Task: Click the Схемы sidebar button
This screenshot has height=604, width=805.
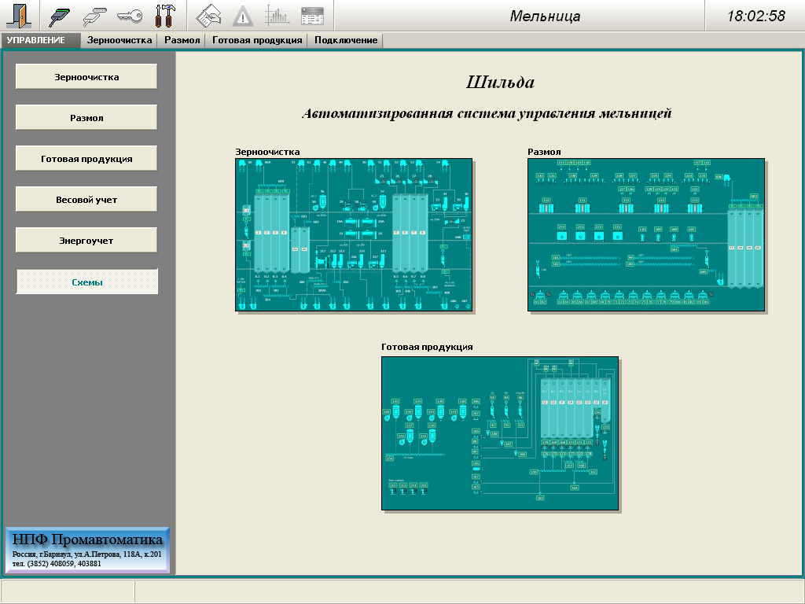Action: click(x=86, y=282)
